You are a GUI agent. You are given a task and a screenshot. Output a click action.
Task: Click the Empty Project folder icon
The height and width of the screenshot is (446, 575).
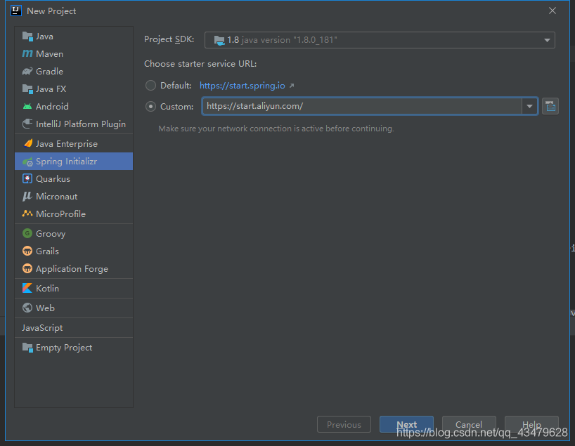[x=27, y=348]
